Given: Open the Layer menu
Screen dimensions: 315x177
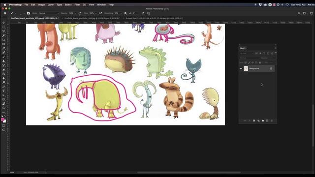Looking at the screenshot, I should (x=51, y=4).
